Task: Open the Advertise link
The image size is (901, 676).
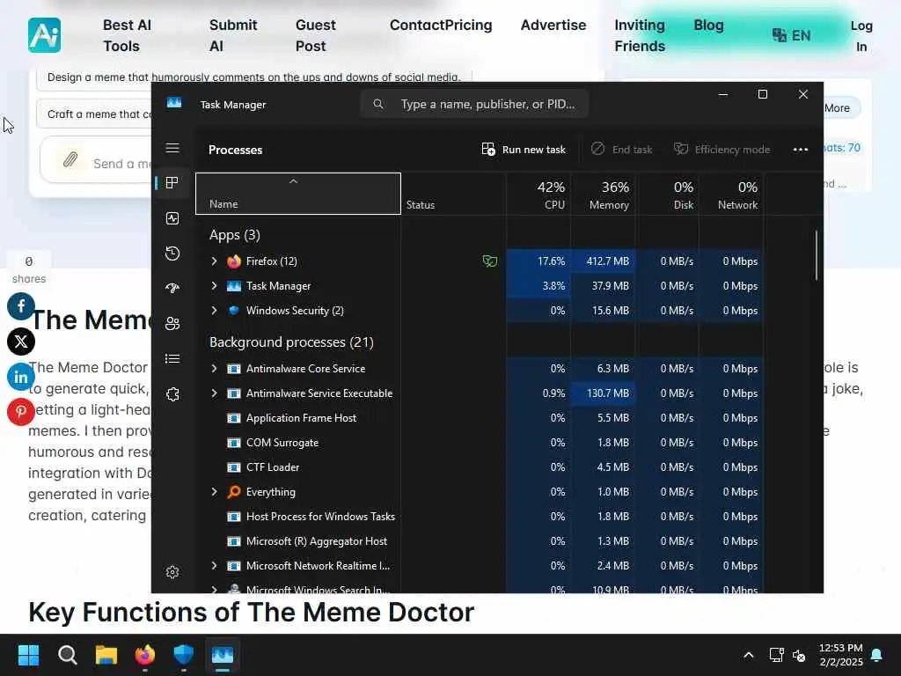Action: click(x=553, y=26)
